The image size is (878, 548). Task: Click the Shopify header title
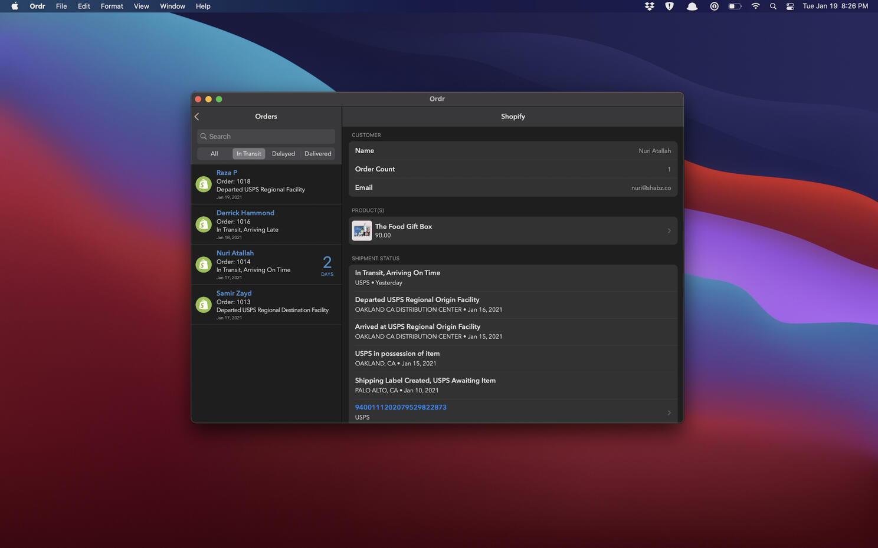[x=513, y=117]
